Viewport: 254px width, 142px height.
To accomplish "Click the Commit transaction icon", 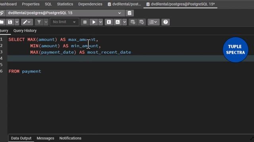I will pos(133,22).
